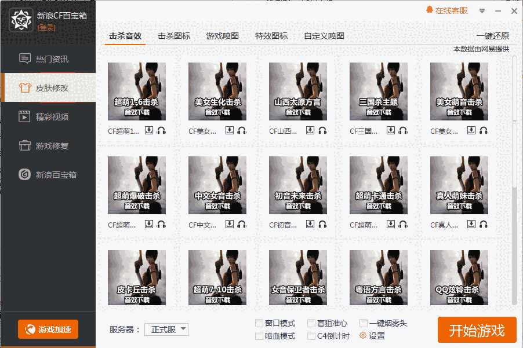Click the [登录] login link

point(46,28)
